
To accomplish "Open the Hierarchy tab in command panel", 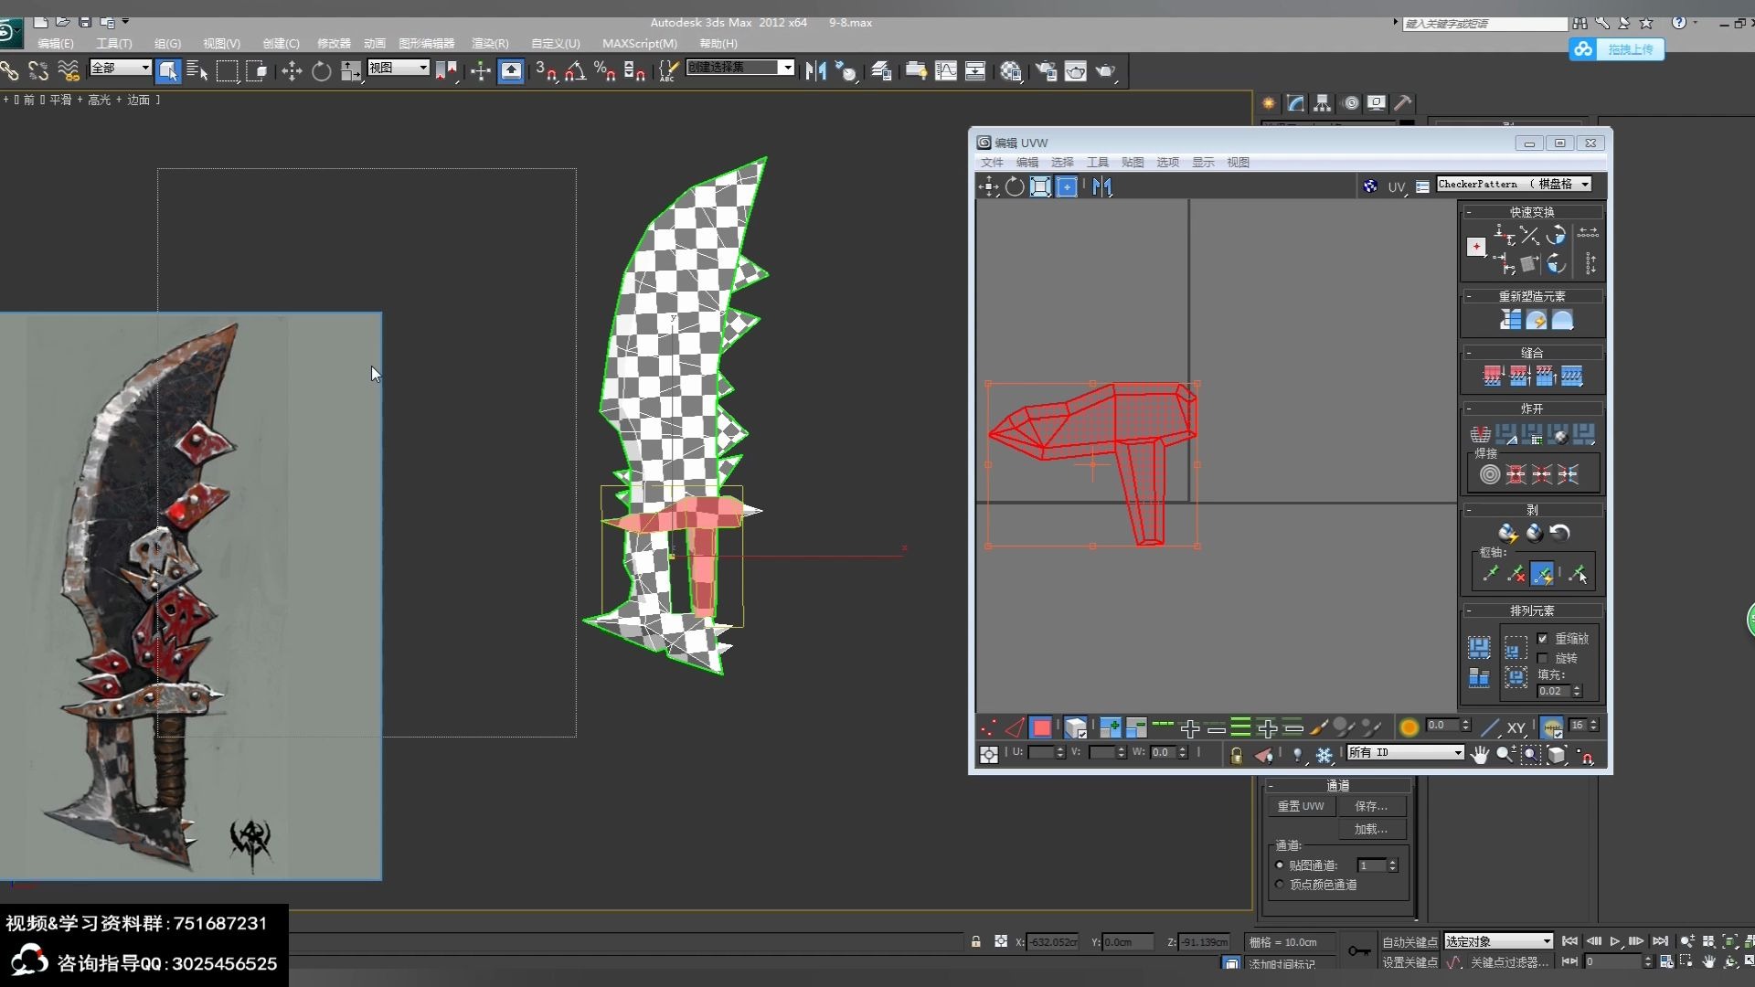I will coord(1323,103).
